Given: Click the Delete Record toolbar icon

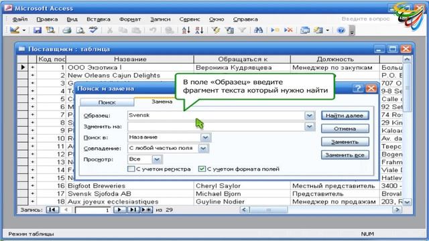Looking at the screenshot, I should [288, 30].
